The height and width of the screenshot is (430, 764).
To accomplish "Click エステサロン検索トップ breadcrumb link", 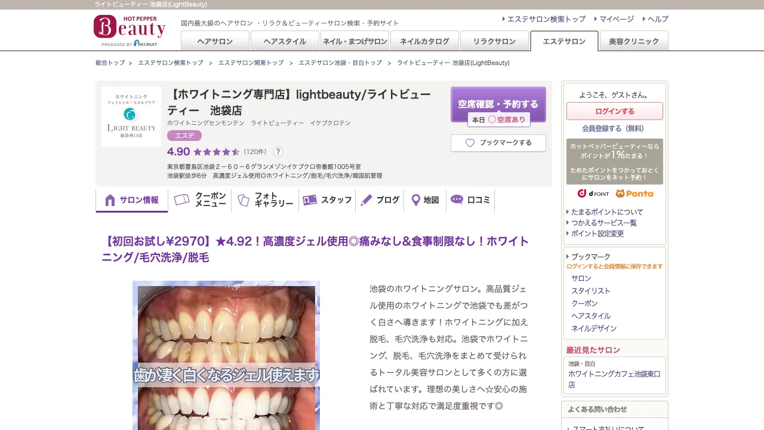I will [171, 63].
